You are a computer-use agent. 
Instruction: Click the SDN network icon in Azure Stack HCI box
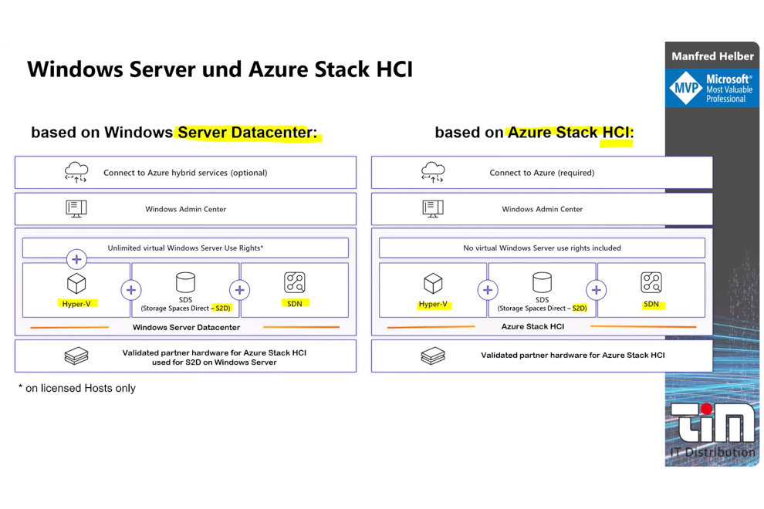click(651, 282)
